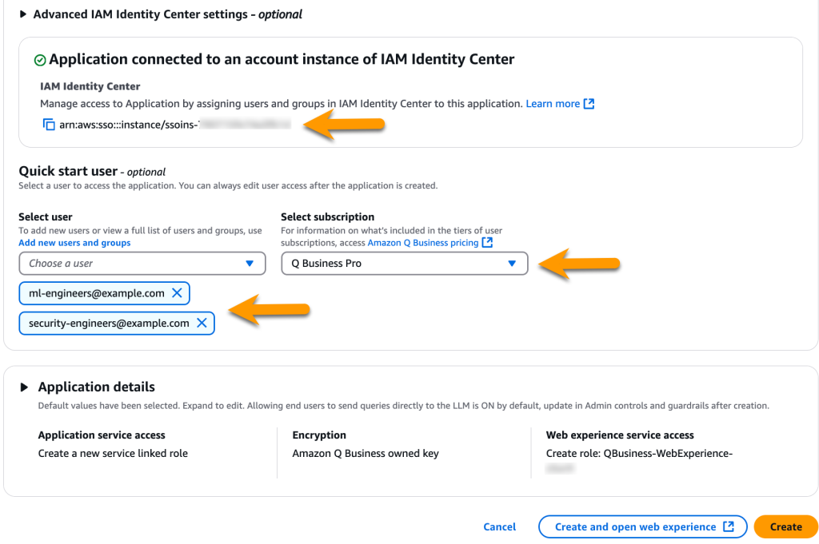Screen dimensions: 819x544
Task: Copy the IAM Identity Center instance ARN
Action: click(49, 125)
